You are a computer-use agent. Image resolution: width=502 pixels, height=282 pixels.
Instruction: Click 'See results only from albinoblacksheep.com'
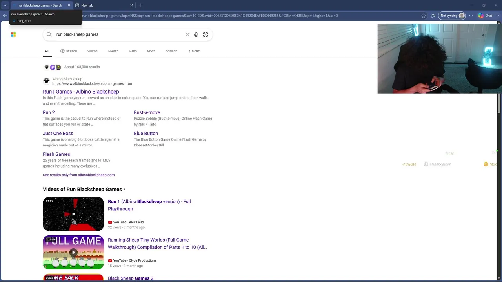79,175
